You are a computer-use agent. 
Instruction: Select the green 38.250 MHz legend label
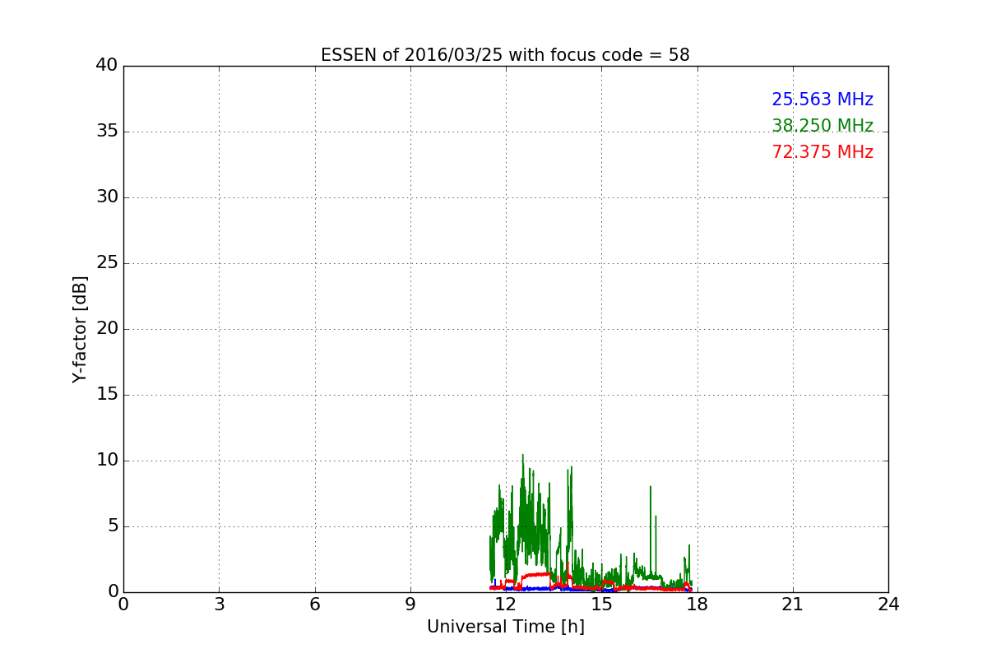pyautogui.click(x=822, y=126)
